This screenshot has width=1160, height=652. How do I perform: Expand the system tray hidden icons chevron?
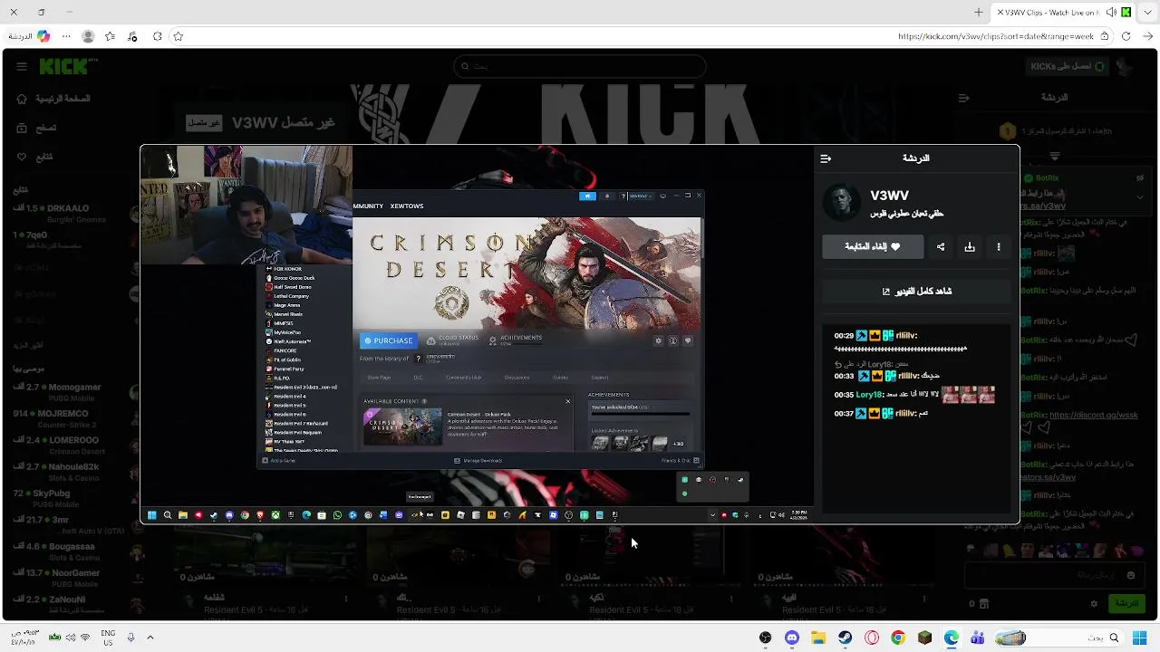pos(150,638)
